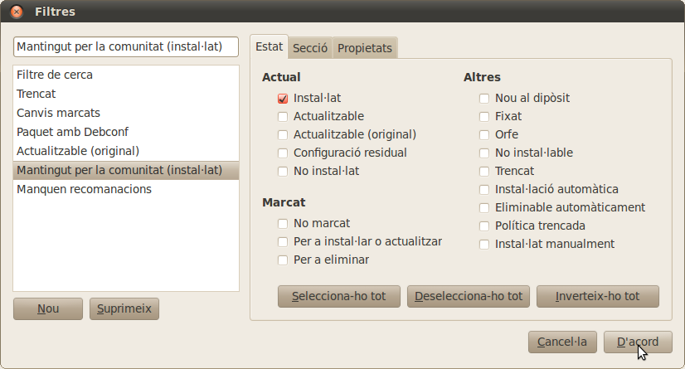Toggle the Nou al dipòsit checkbox
The image size is (685, 369).
484,99
